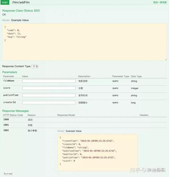Screen dimensions: 170x177
Task: Click the 1002 response model JSON example
Action: point(97,152)
